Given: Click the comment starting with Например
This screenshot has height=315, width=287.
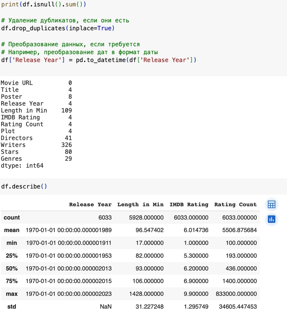Looking at the screenshot, I should point(79,52).
